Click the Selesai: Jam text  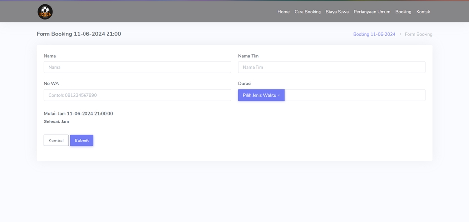click(57, 121)
